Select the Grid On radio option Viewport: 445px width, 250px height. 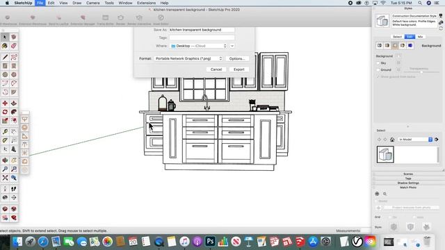pyautogui.click(x=391, y=217)
